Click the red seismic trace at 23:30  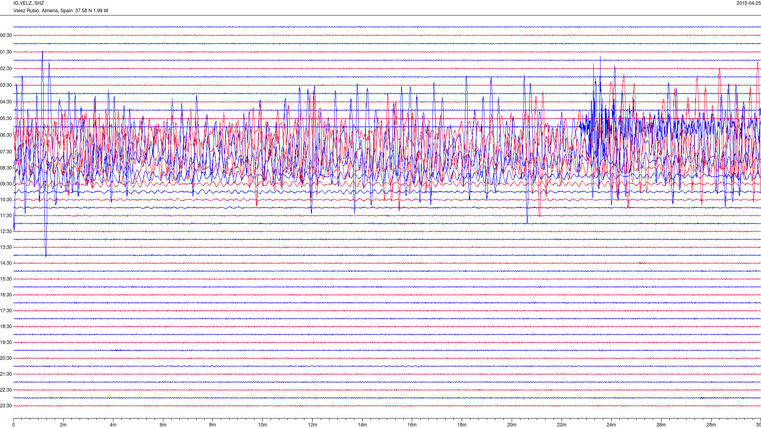coord(387,406)
